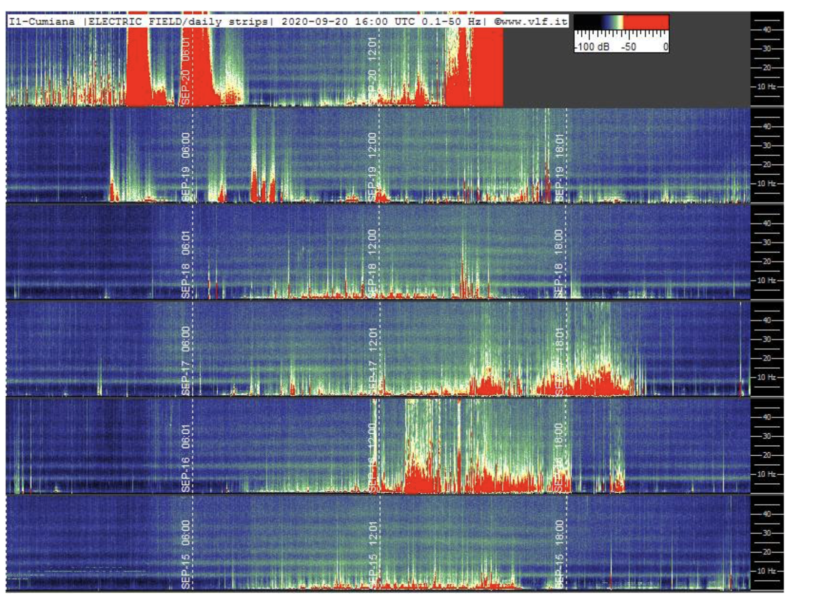
Task: Click the -100 dB label on the legend
Action: [592, 47]
